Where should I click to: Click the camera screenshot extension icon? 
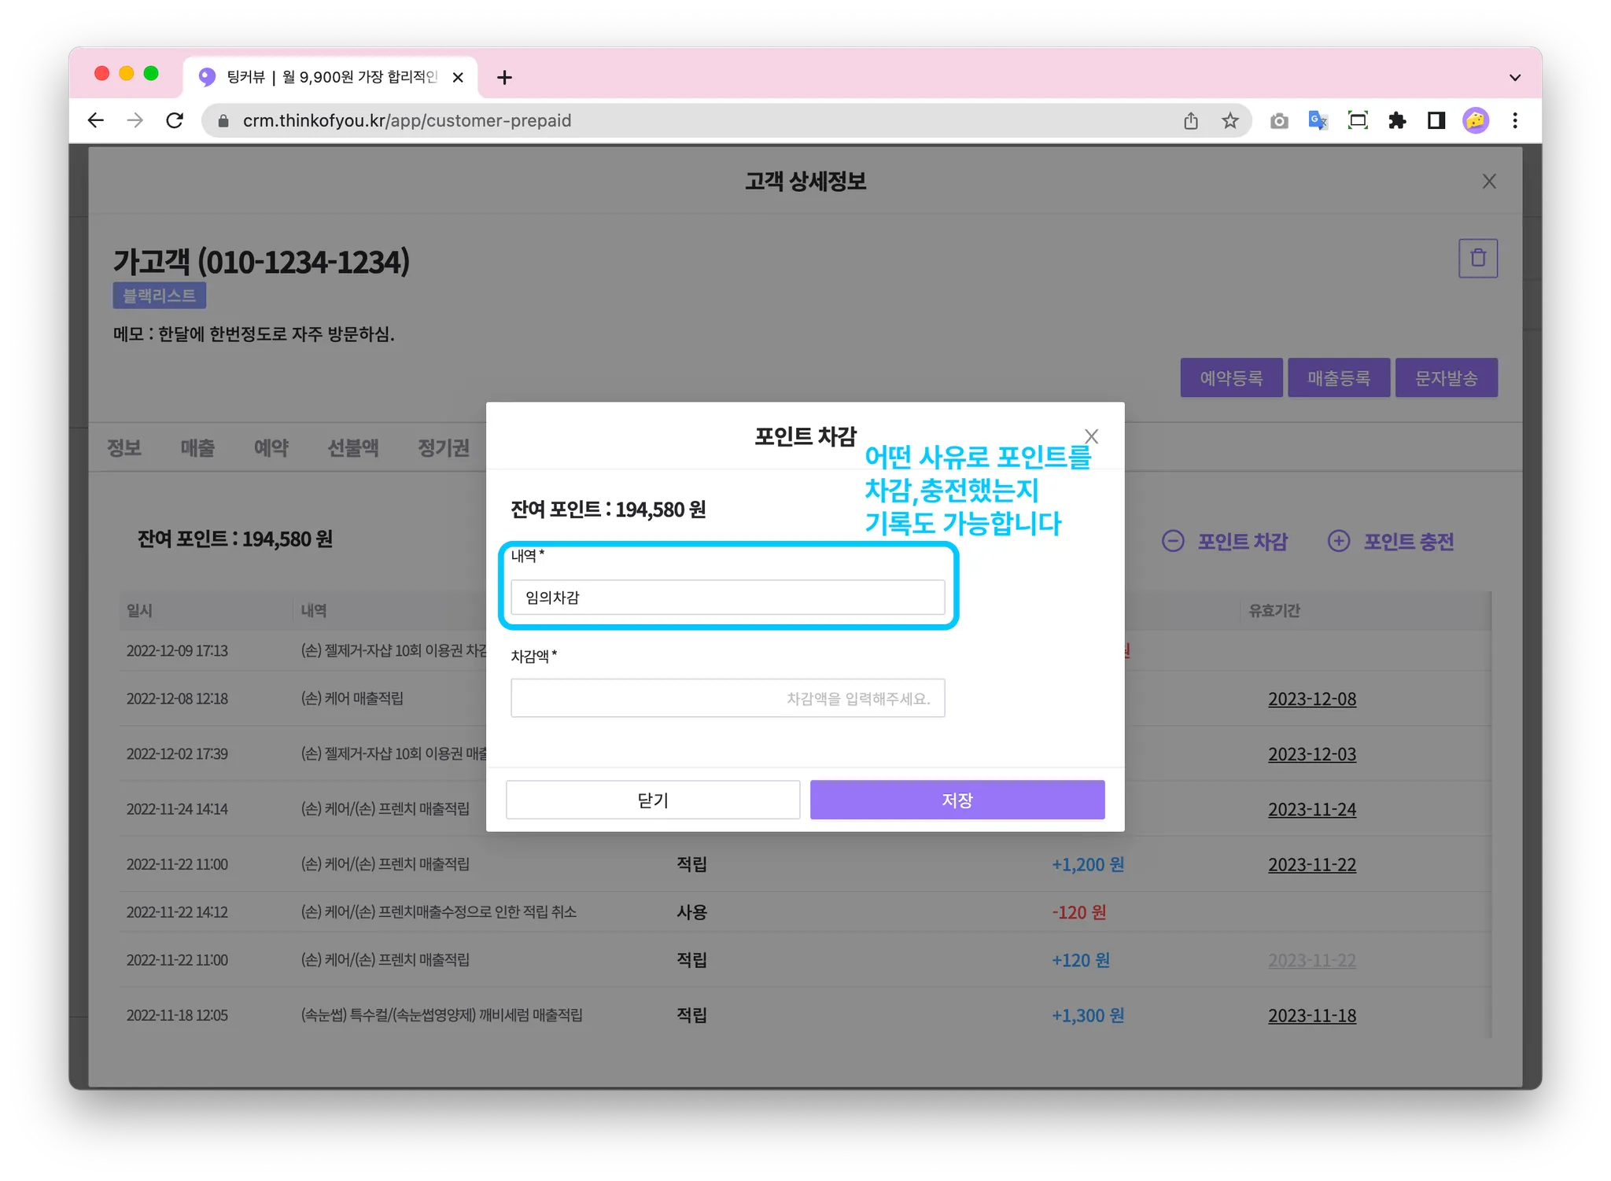(1278, 120)
